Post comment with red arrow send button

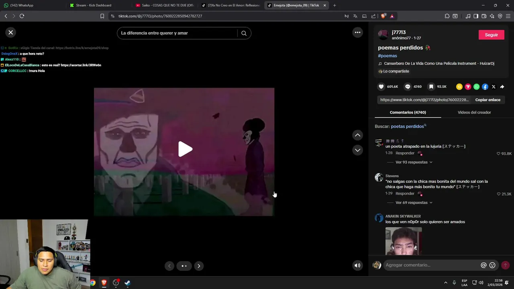pyautogui.click(x=505, y=265)
